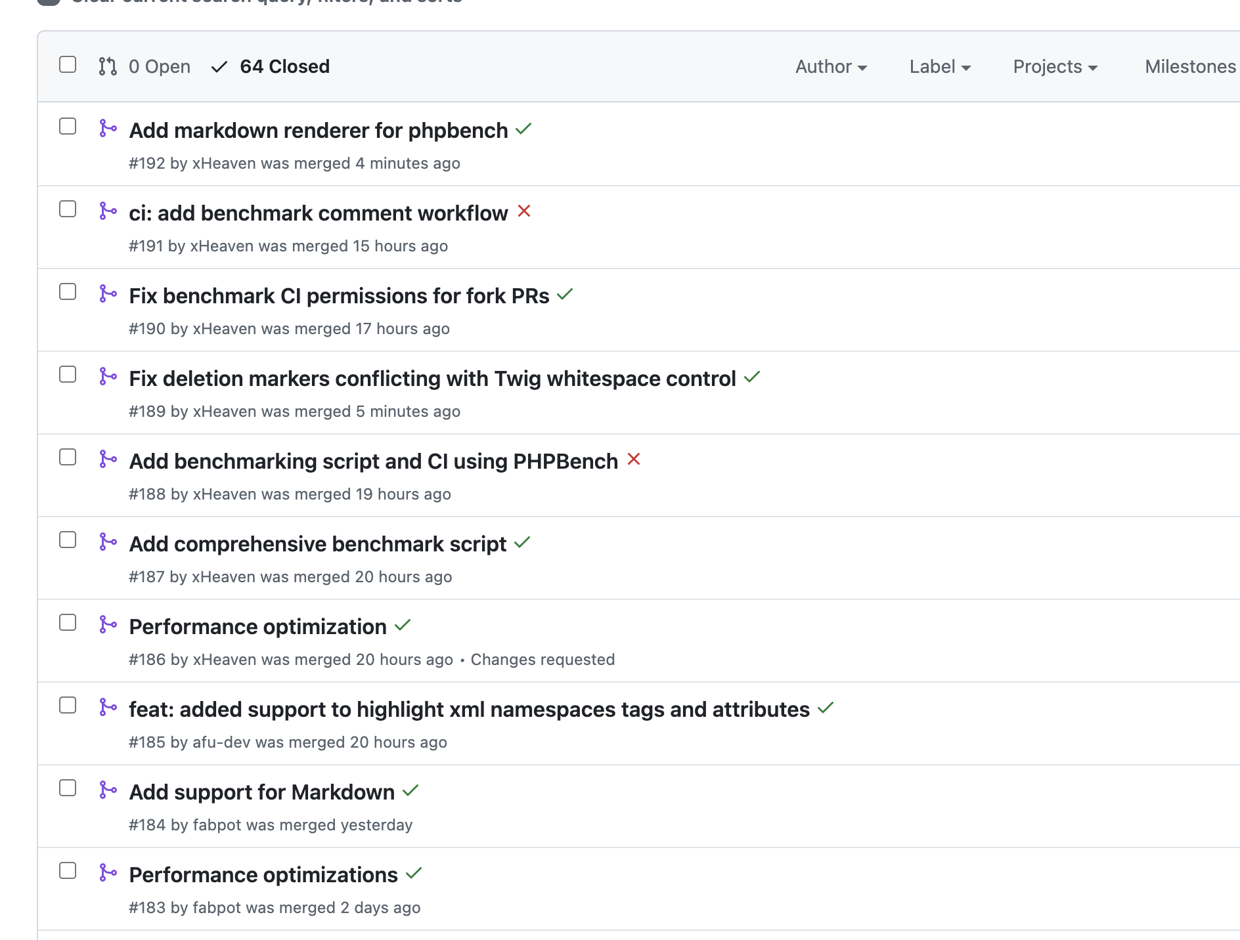The height and width of the screenshot is (940, 1240).
Task: Tick the select-all checkbox in the list header
Action: coord(68,64)
